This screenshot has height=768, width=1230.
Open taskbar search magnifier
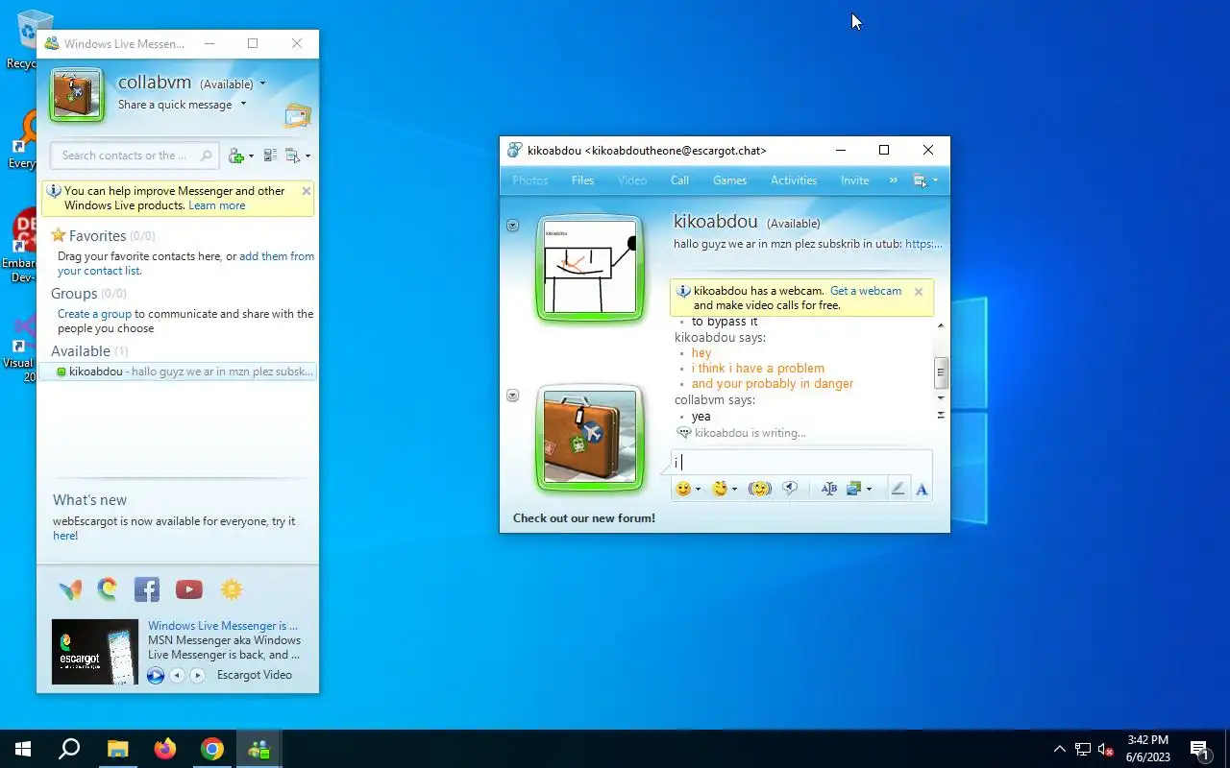coord(69,749)
